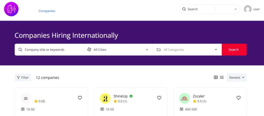Screen dimensions: 264x116
Task: Open the Filter button
Action: [23, 78]
